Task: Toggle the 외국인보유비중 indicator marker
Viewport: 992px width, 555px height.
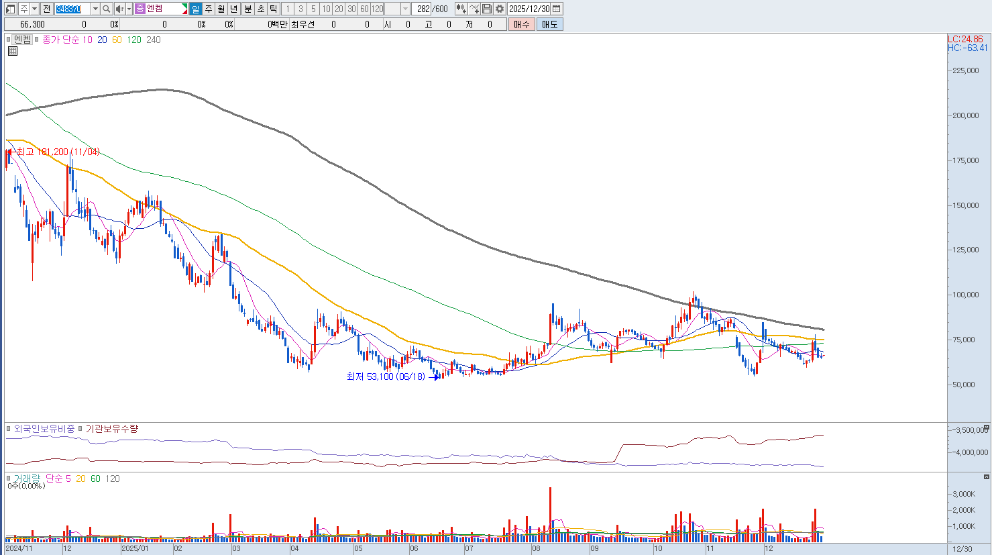Action: click(9, 429)
